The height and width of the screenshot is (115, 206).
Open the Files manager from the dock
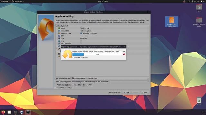click(x=9, y=112)
